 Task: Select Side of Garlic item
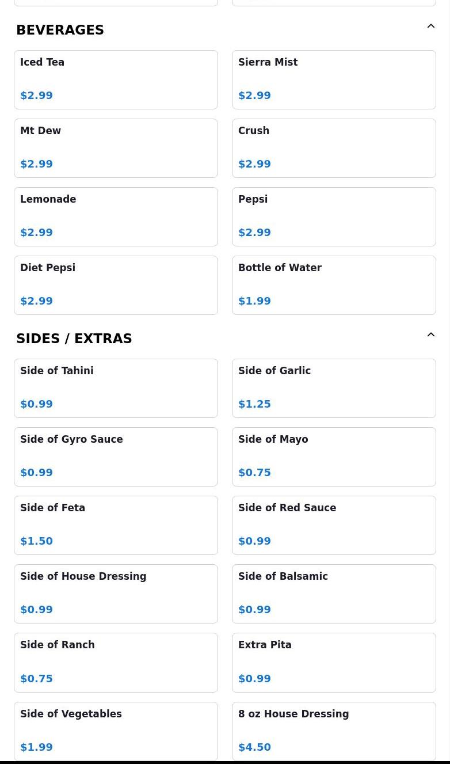(x=334, y=388)
